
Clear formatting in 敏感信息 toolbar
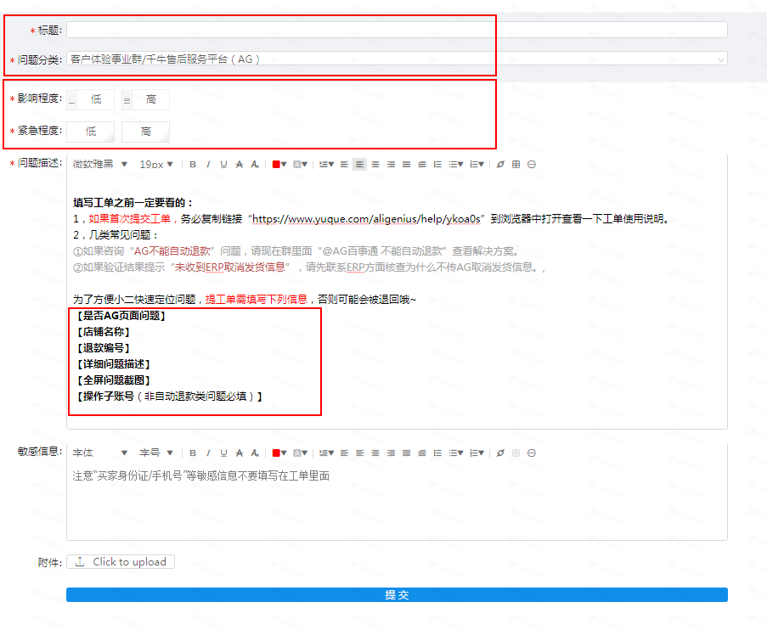[255, 453]
